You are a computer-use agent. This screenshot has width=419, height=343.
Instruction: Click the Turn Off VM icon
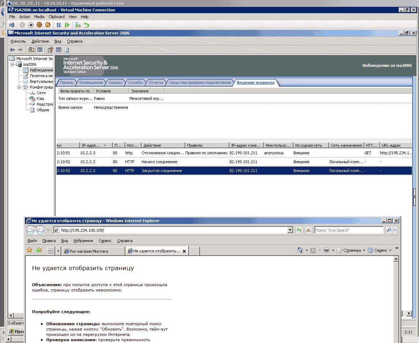click(31, 25)
